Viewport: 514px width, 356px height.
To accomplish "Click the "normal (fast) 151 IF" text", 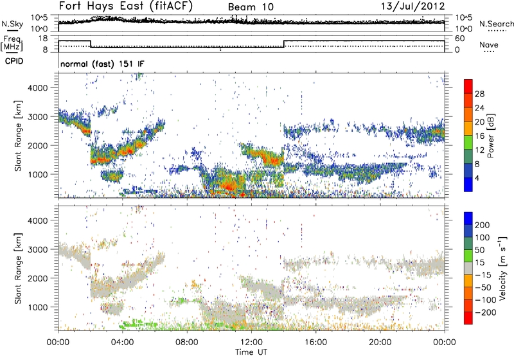I will coord(102,64).
